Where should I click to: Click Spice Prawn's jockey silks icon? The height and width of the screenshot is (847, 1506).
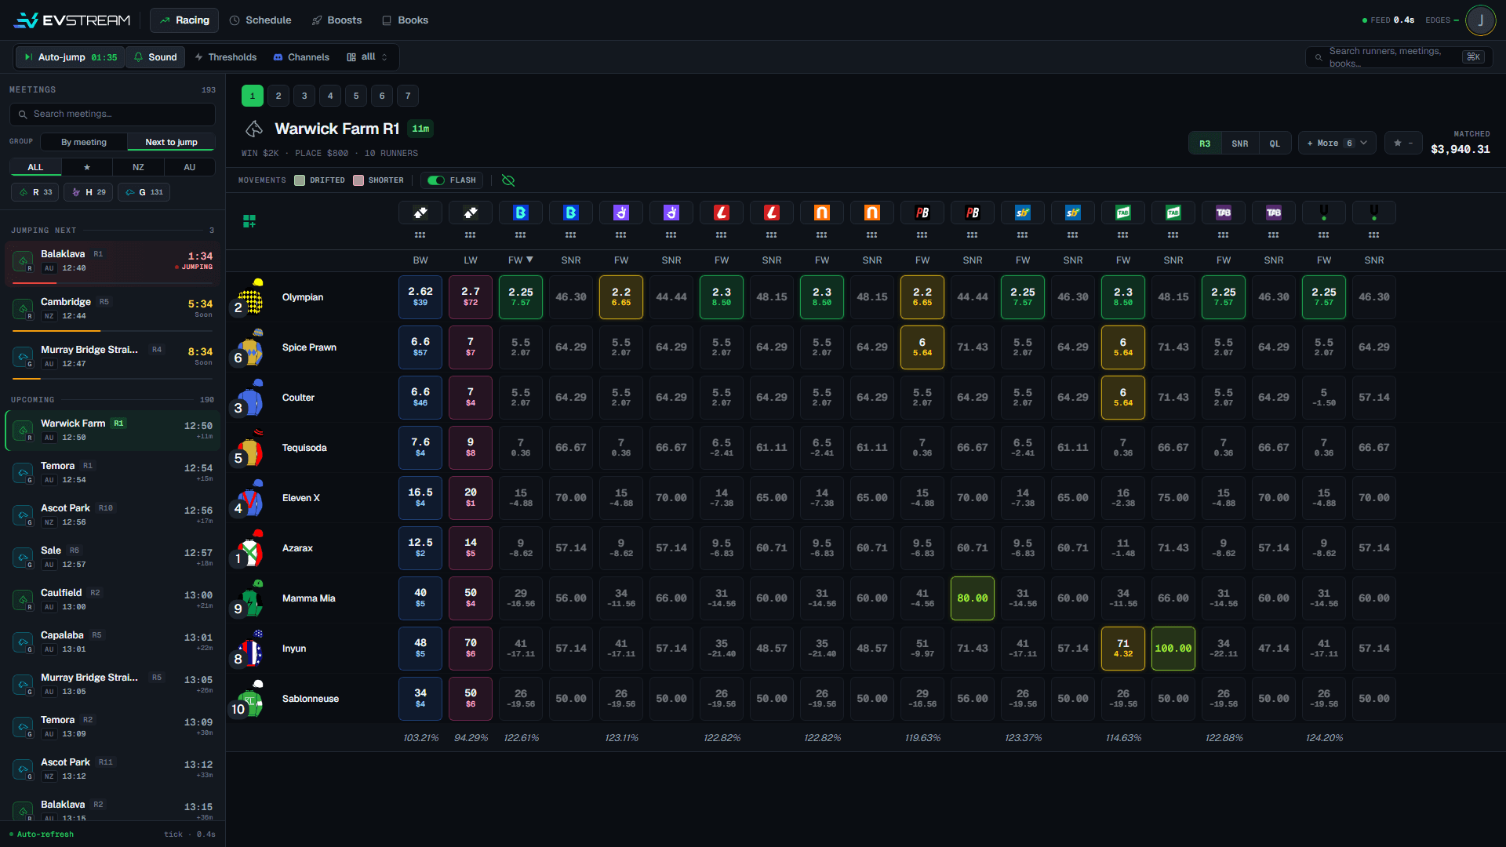pos(250,347)
